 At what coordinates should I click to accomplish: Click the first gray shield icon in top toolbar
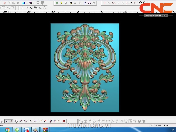(38, 3)
